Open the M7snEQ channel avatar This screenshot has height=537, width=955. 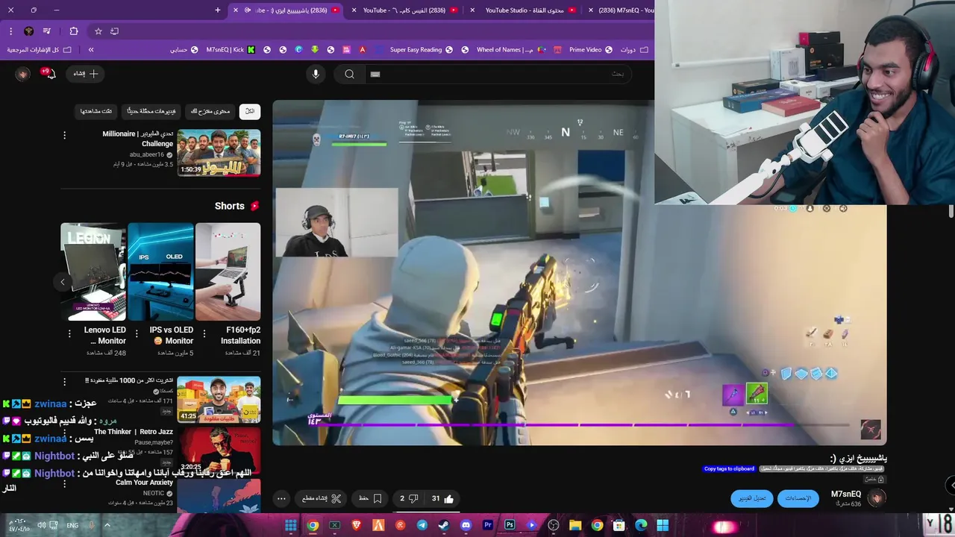click(877, 497)
